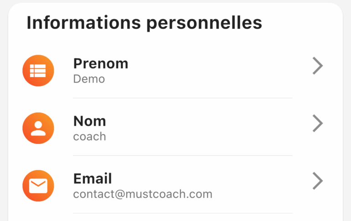Click the divider line below the Nom row
Image resolution: width=351 pixels, height=221 pixels.
[183, 155]
